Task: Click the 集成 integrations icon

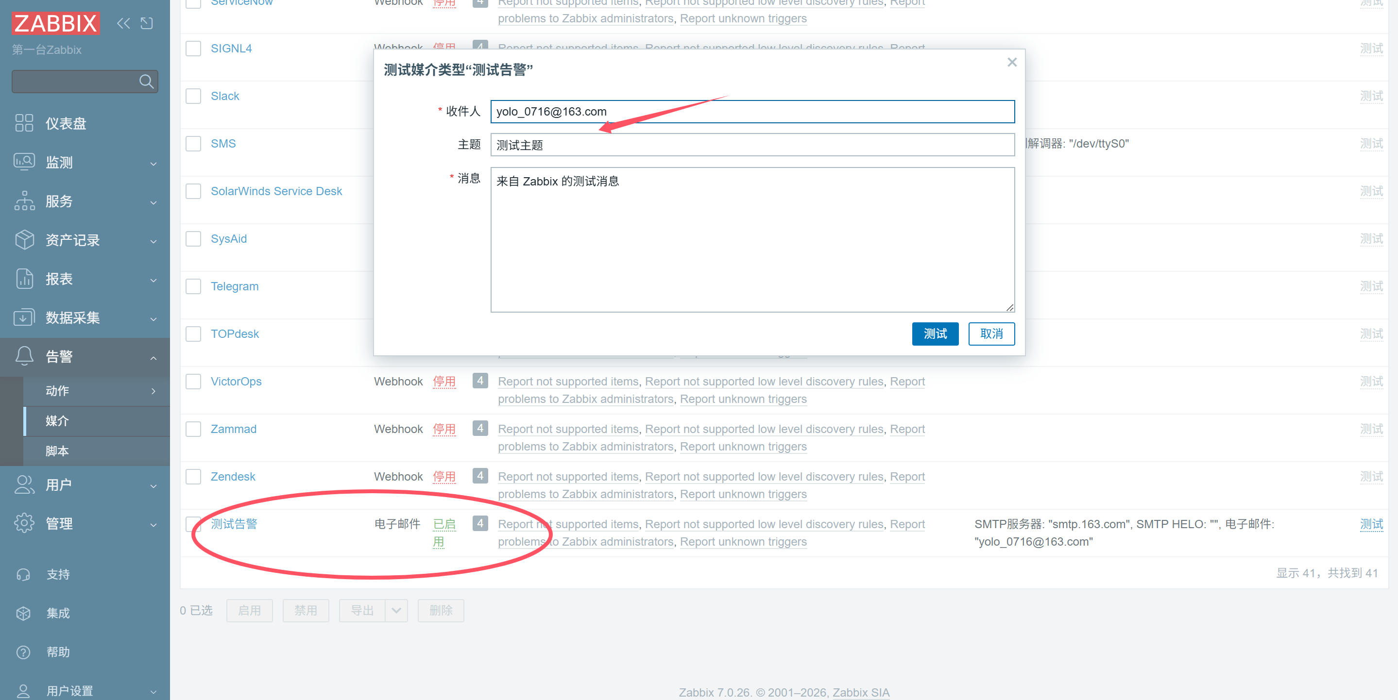Action: (x=23, y=613)
